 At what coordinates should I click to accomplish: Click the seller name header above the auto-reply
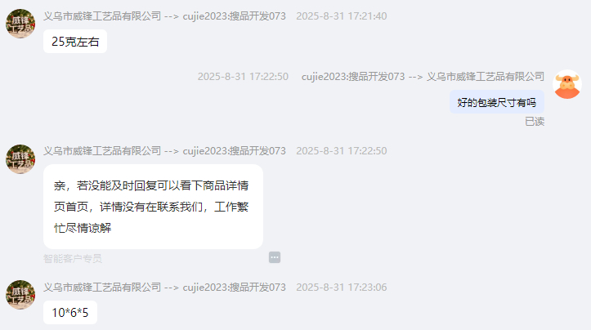pos(164,150)
